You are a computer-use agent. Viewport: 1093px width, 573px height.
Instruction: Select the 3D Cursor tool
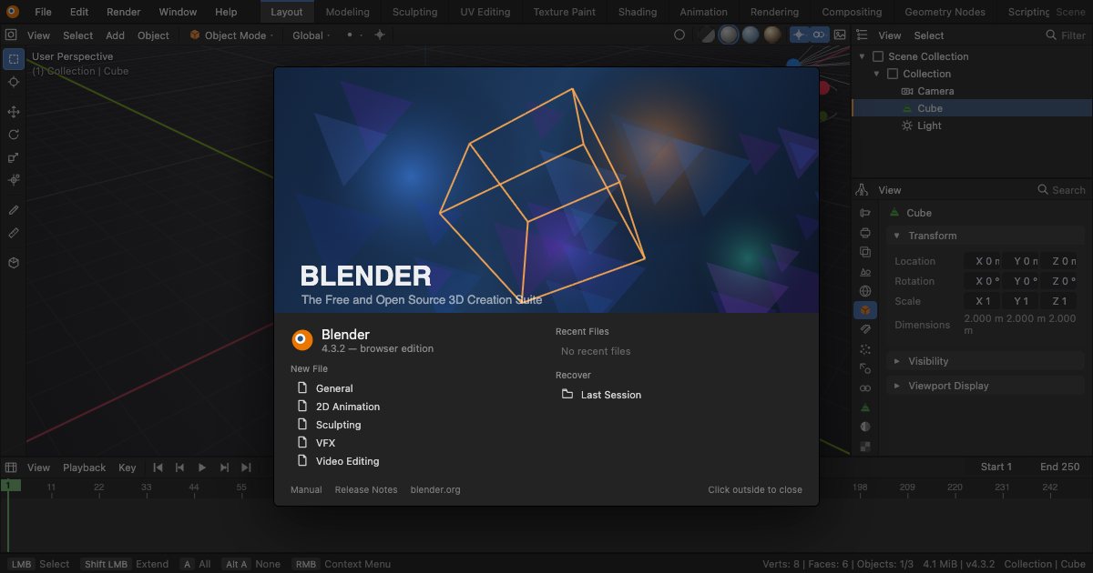point(14,82)
